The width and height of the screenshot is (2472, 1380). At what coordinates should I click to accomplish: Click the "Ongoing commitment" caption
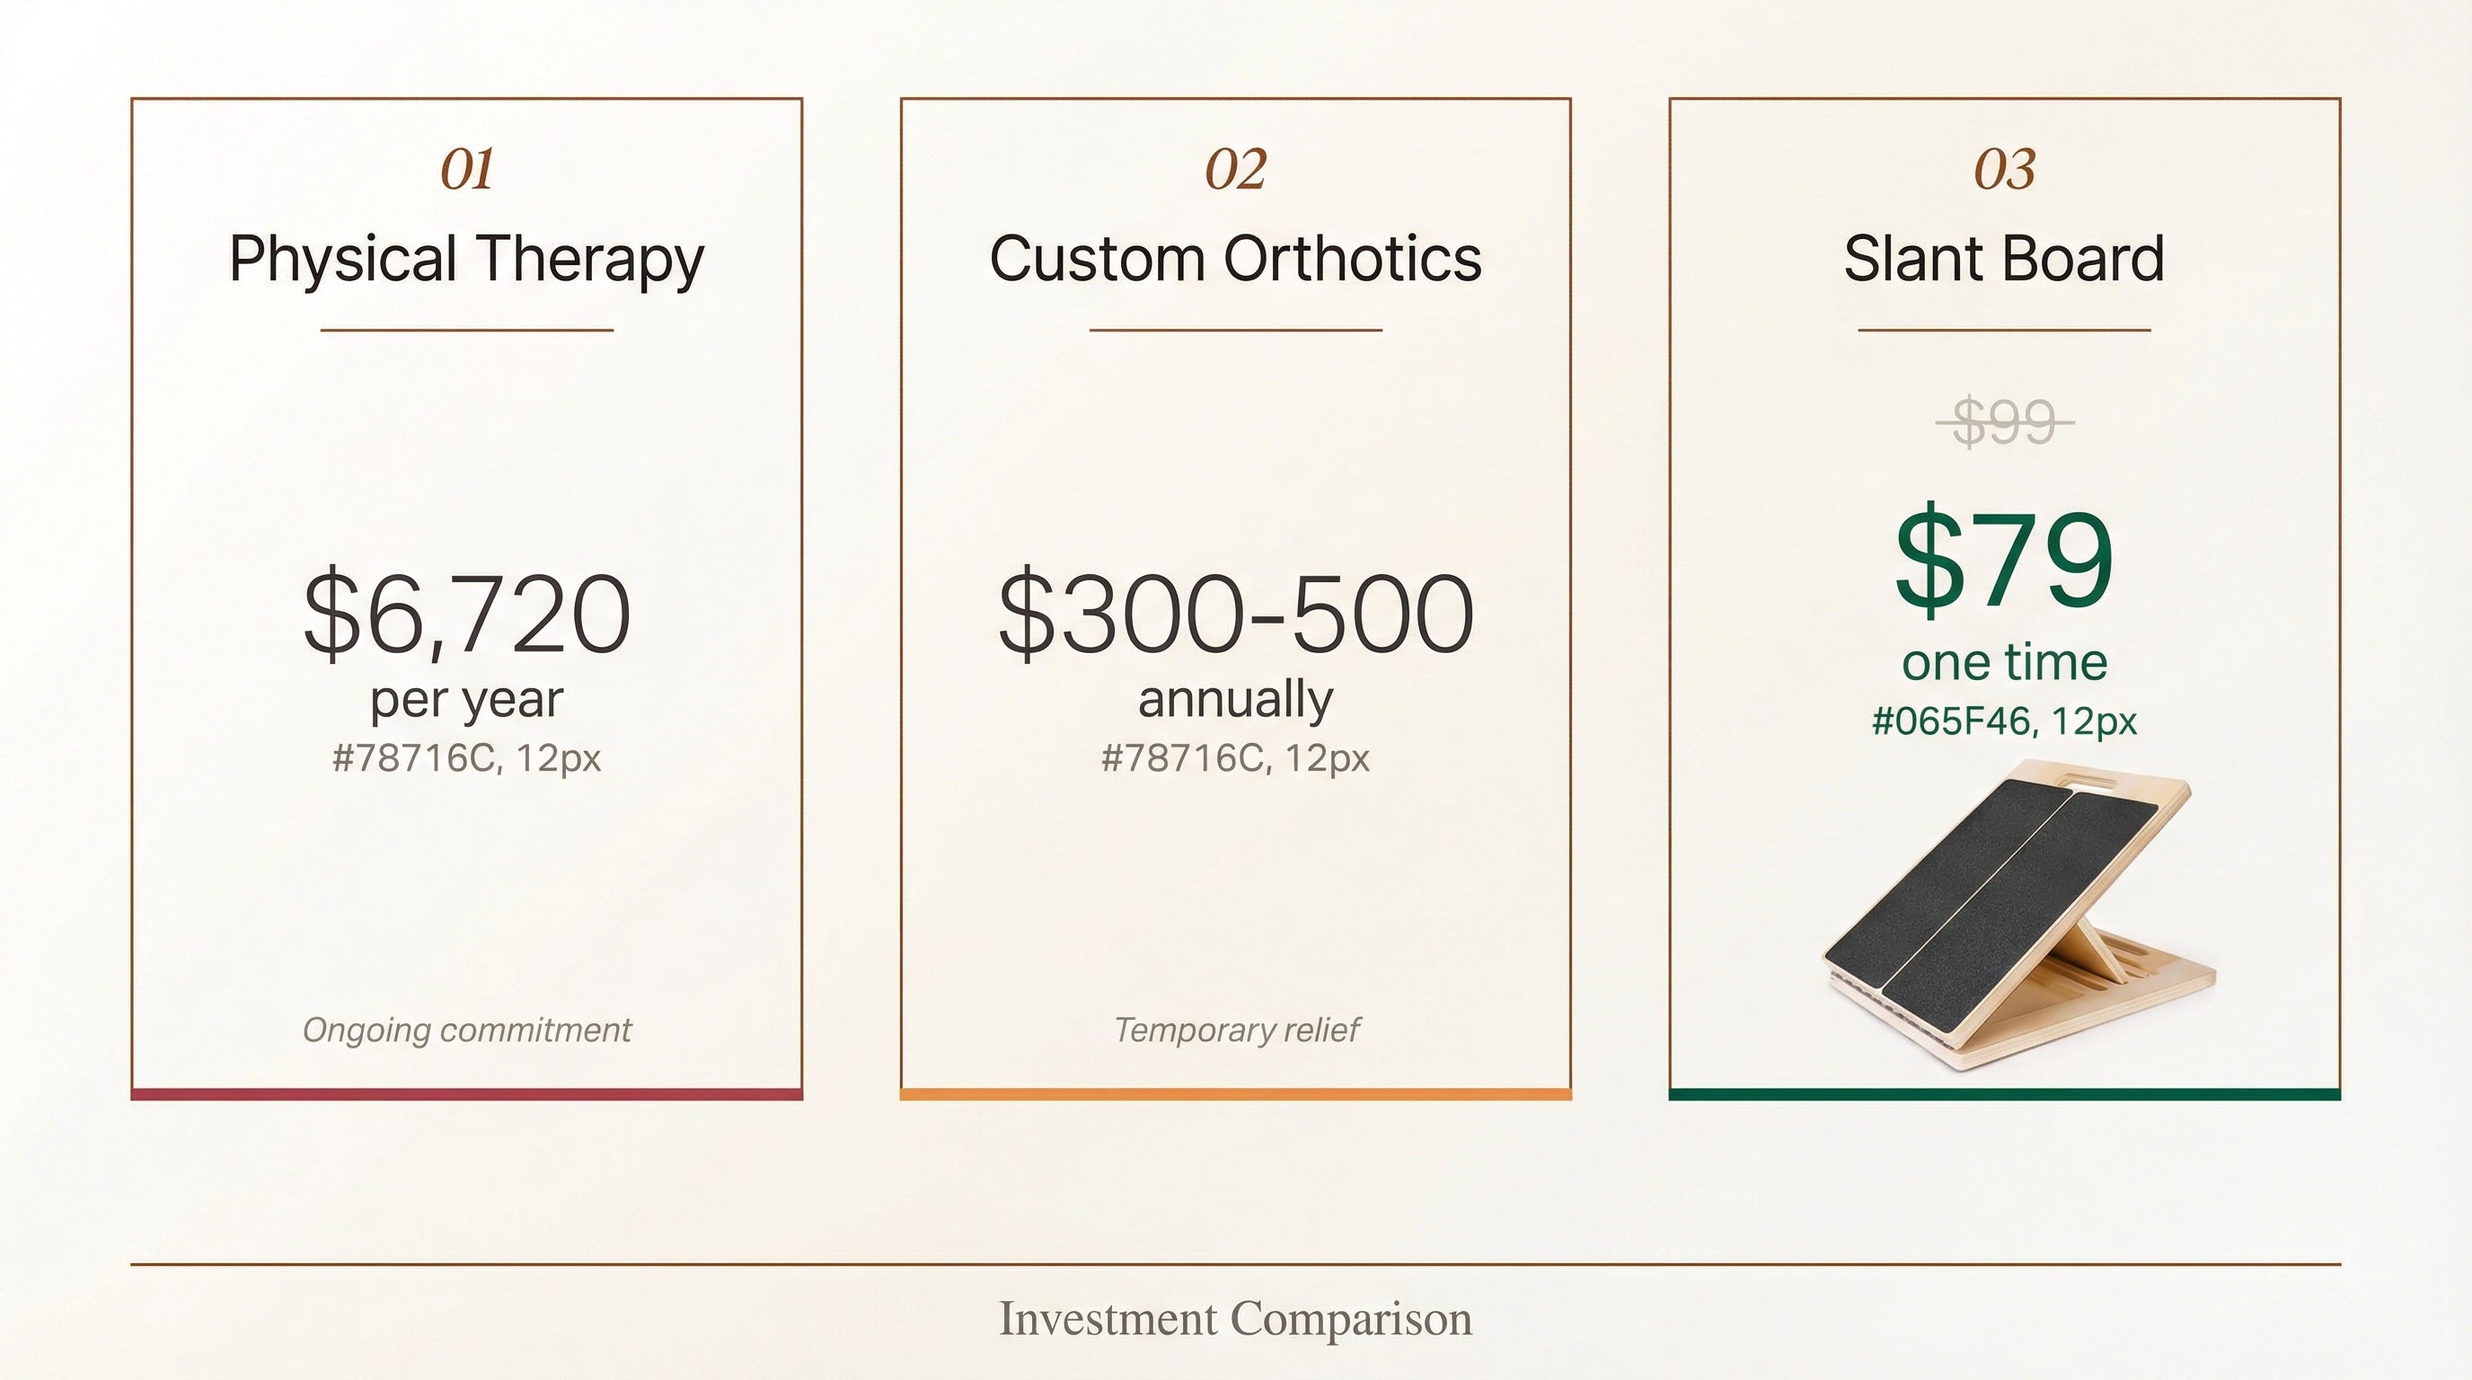pos(466,1030)
